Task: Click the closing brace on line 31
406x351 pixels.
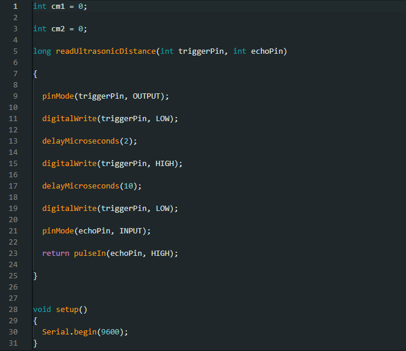Action: pos(35,343)
